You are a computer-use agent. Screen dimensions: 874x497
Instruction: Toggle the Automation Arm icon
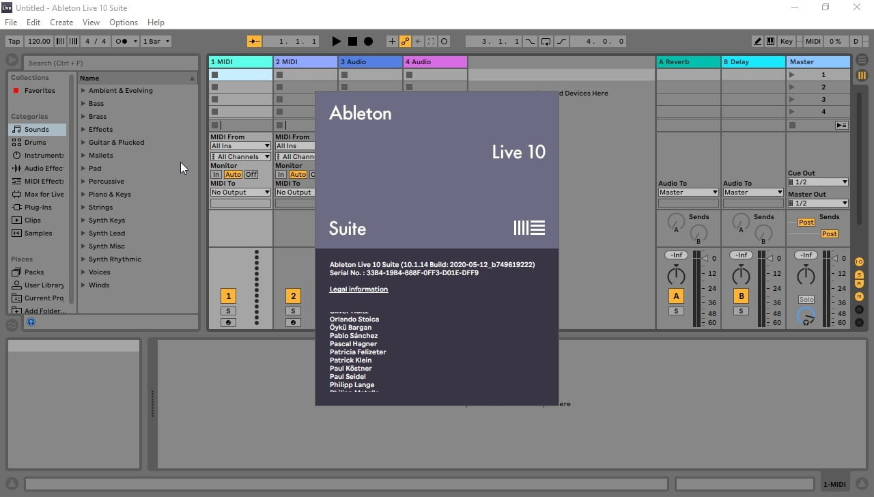(x=405, y=41)
